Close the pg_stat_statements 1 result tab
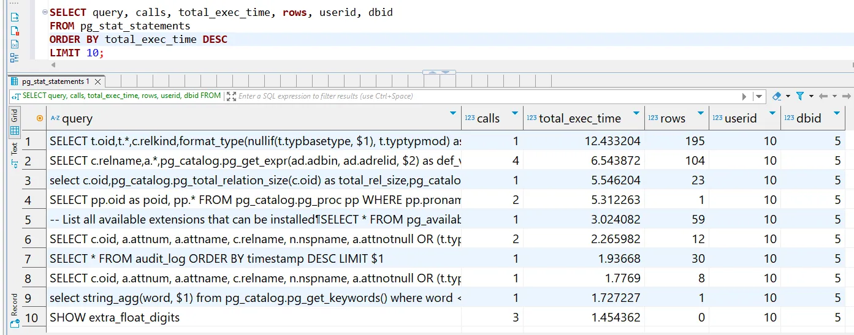 click(x=97, y=81)
